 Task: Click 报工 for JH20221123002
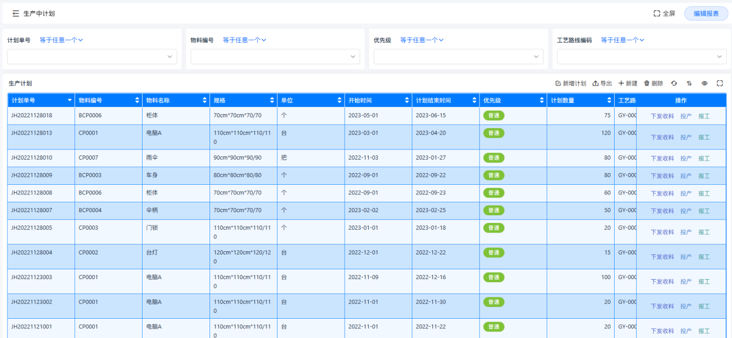pyautogui.click(x=704, y=306)
